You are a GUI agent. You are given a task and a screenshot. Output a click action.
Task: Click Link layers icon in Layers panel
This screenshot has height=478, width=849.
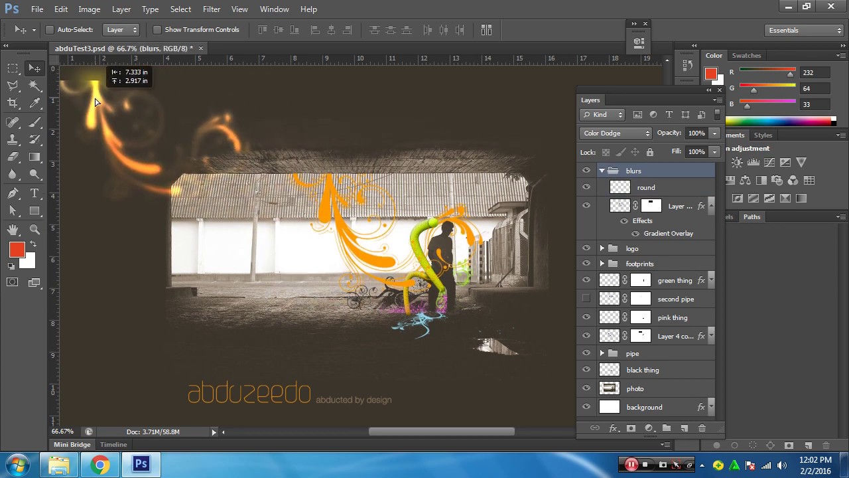tap(595, 428)
